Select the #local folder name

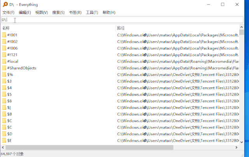(13, 62)
